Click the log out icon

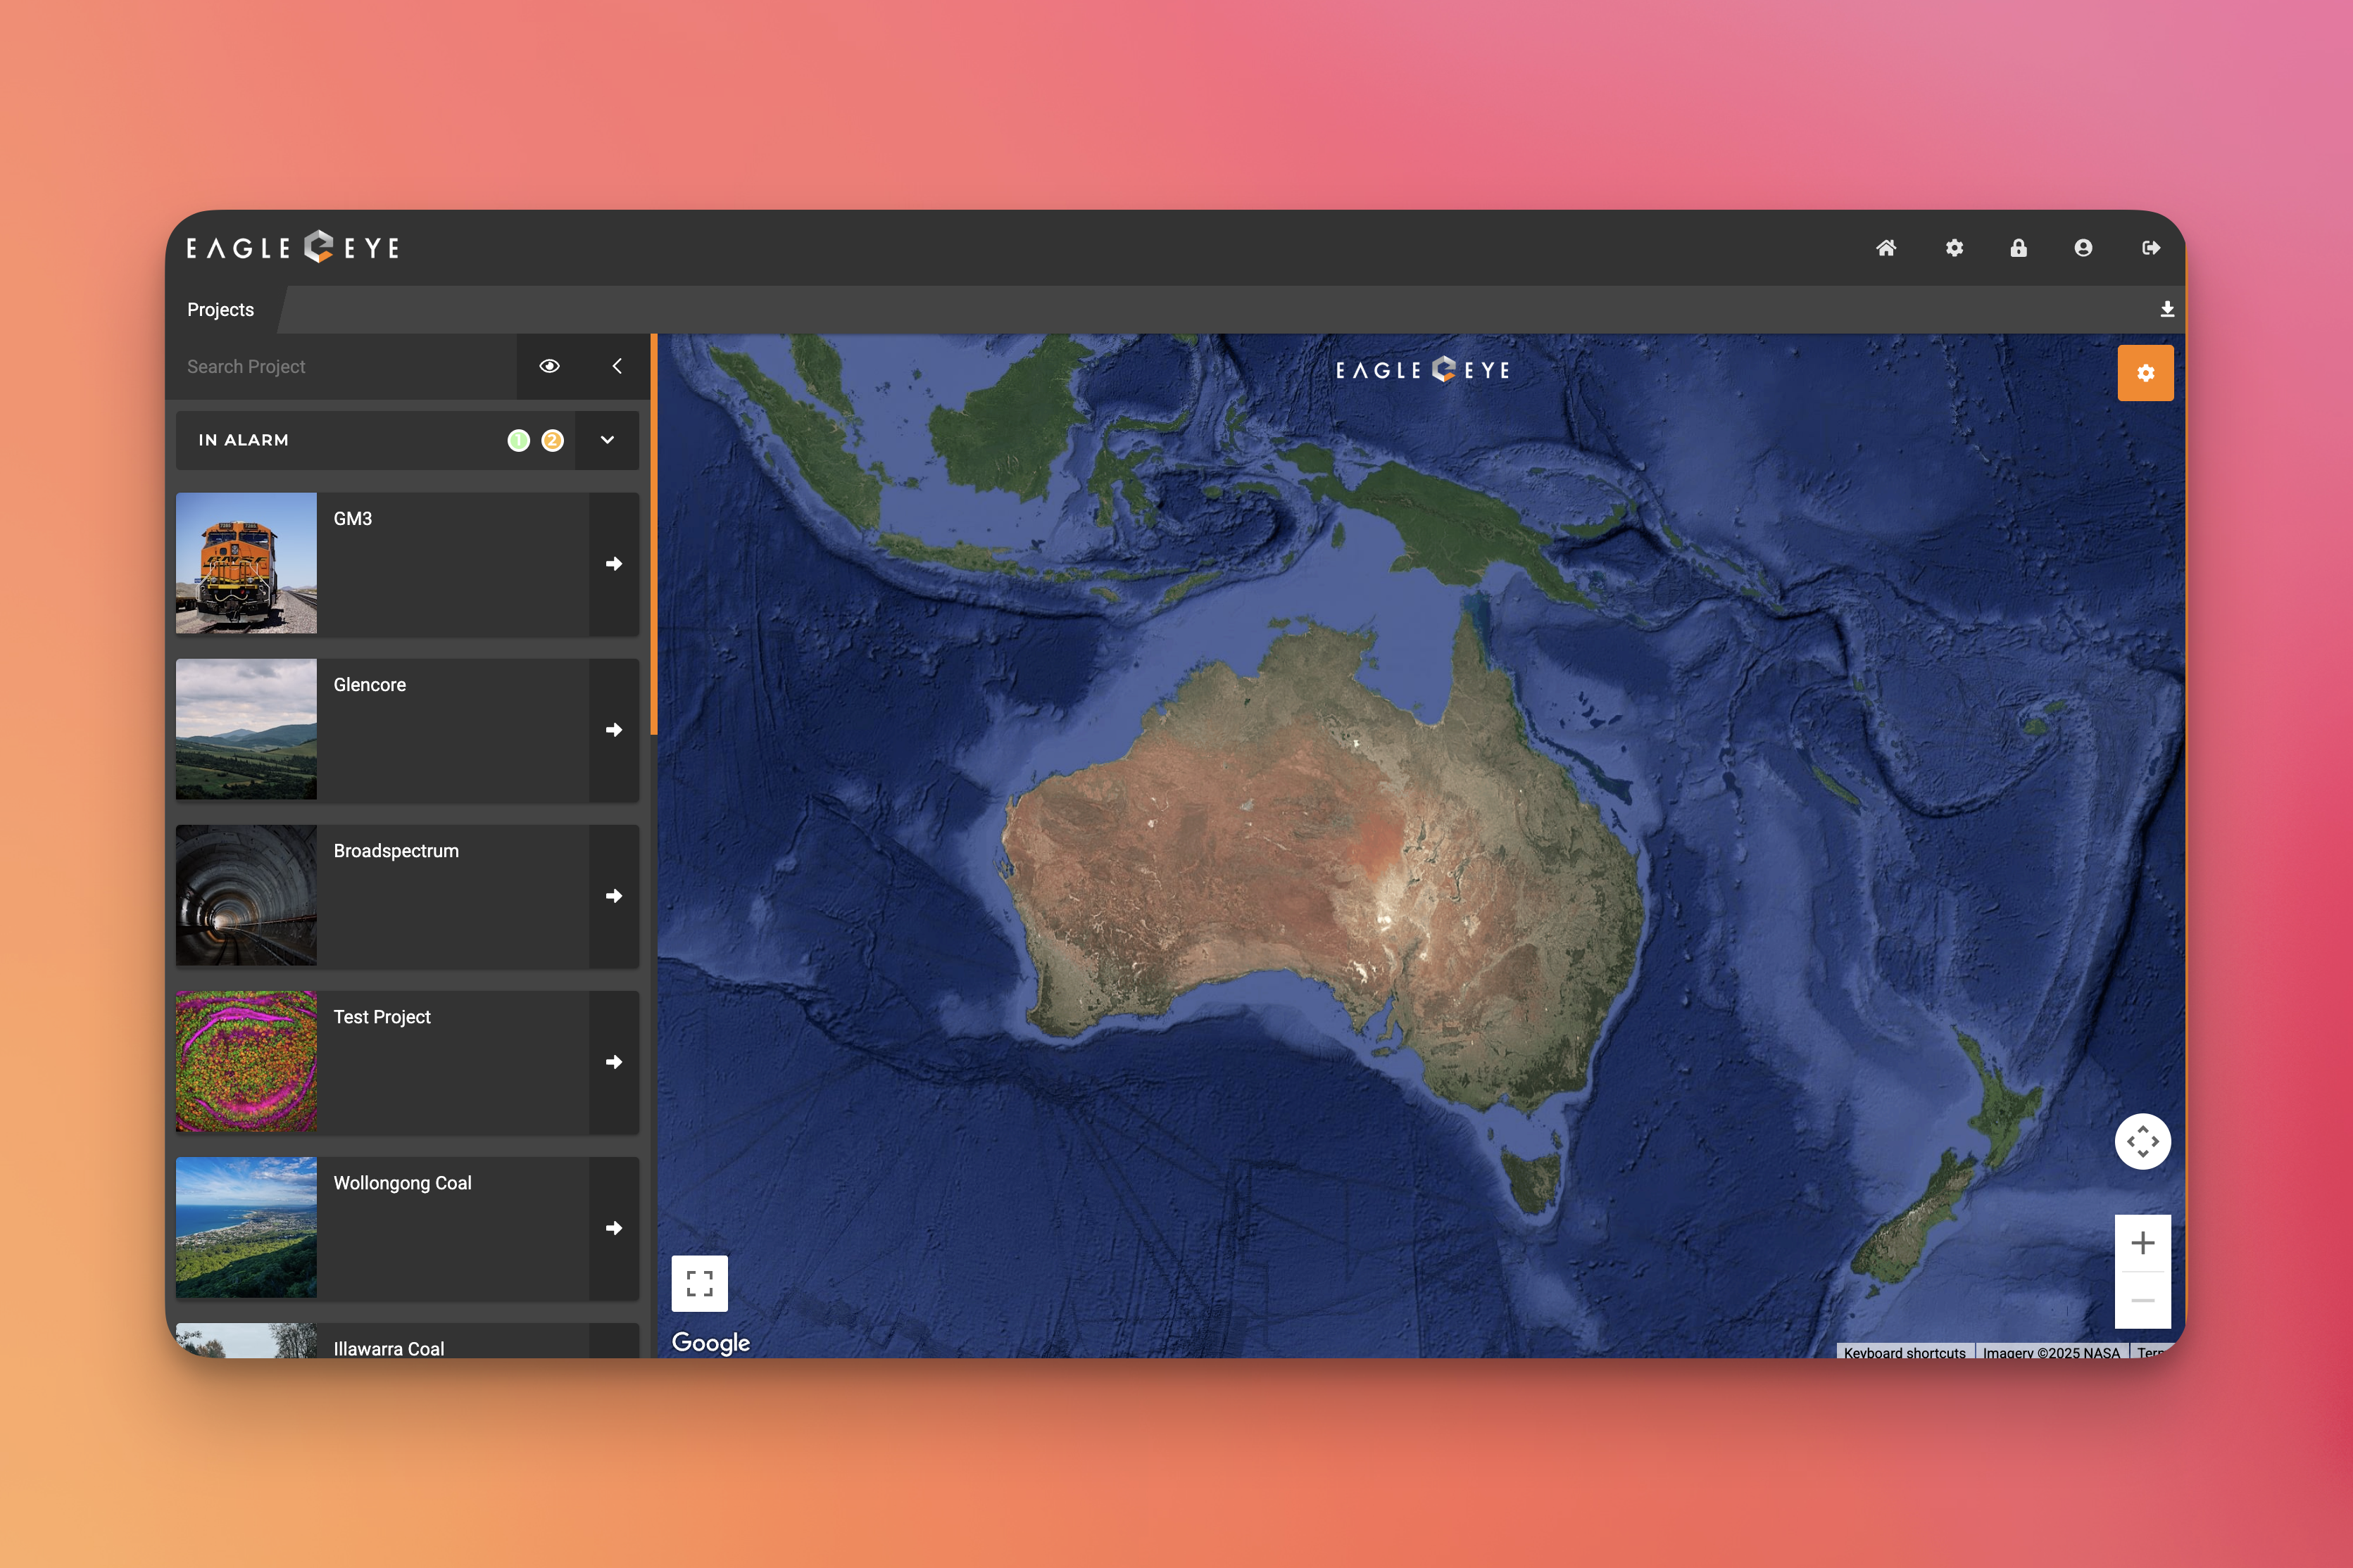pos(2151,248)
